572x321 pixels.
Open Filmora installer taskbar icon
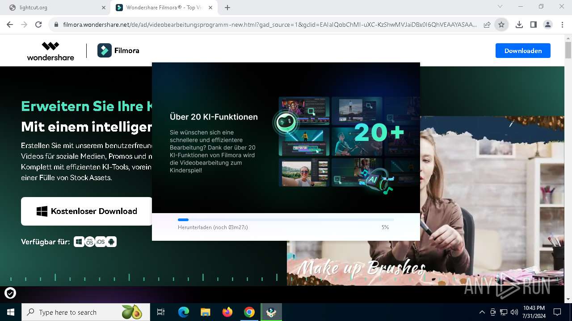click(271, 312)
